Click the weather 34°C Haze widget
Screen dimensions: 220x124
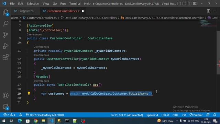[165, 121]
